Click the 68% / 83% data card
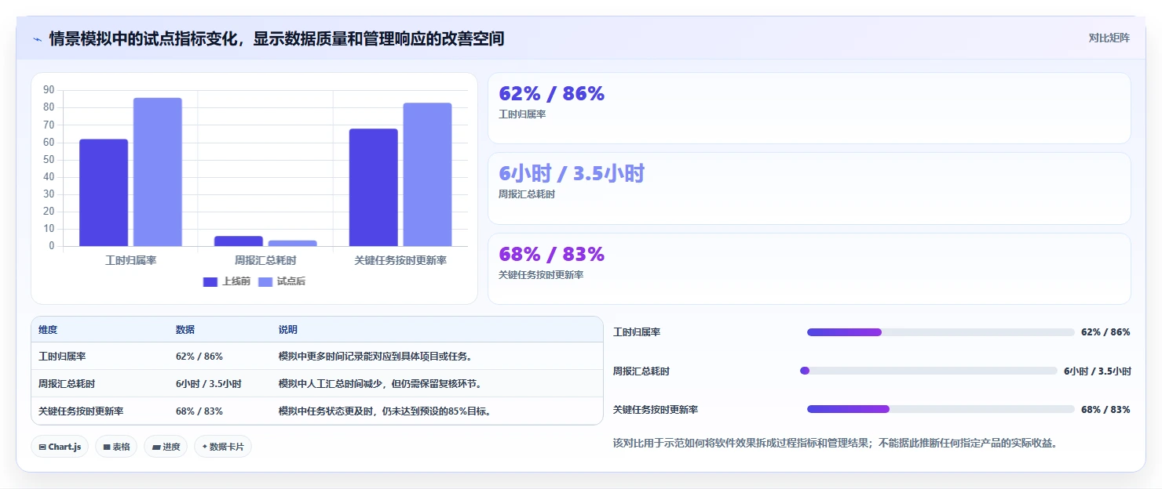Viewport: 1162px width, 489px height. click(x=809, y=269)
